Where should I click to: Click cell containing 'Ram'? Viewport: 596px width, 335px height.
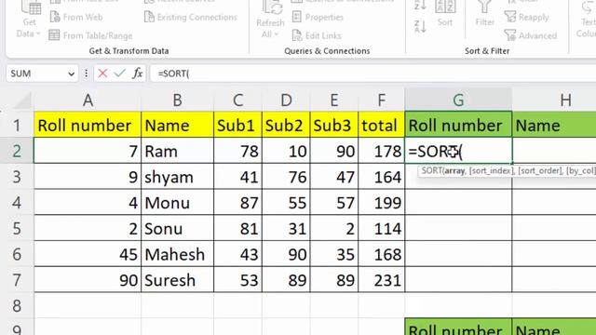pyautogui.click(x=178, y=151)
